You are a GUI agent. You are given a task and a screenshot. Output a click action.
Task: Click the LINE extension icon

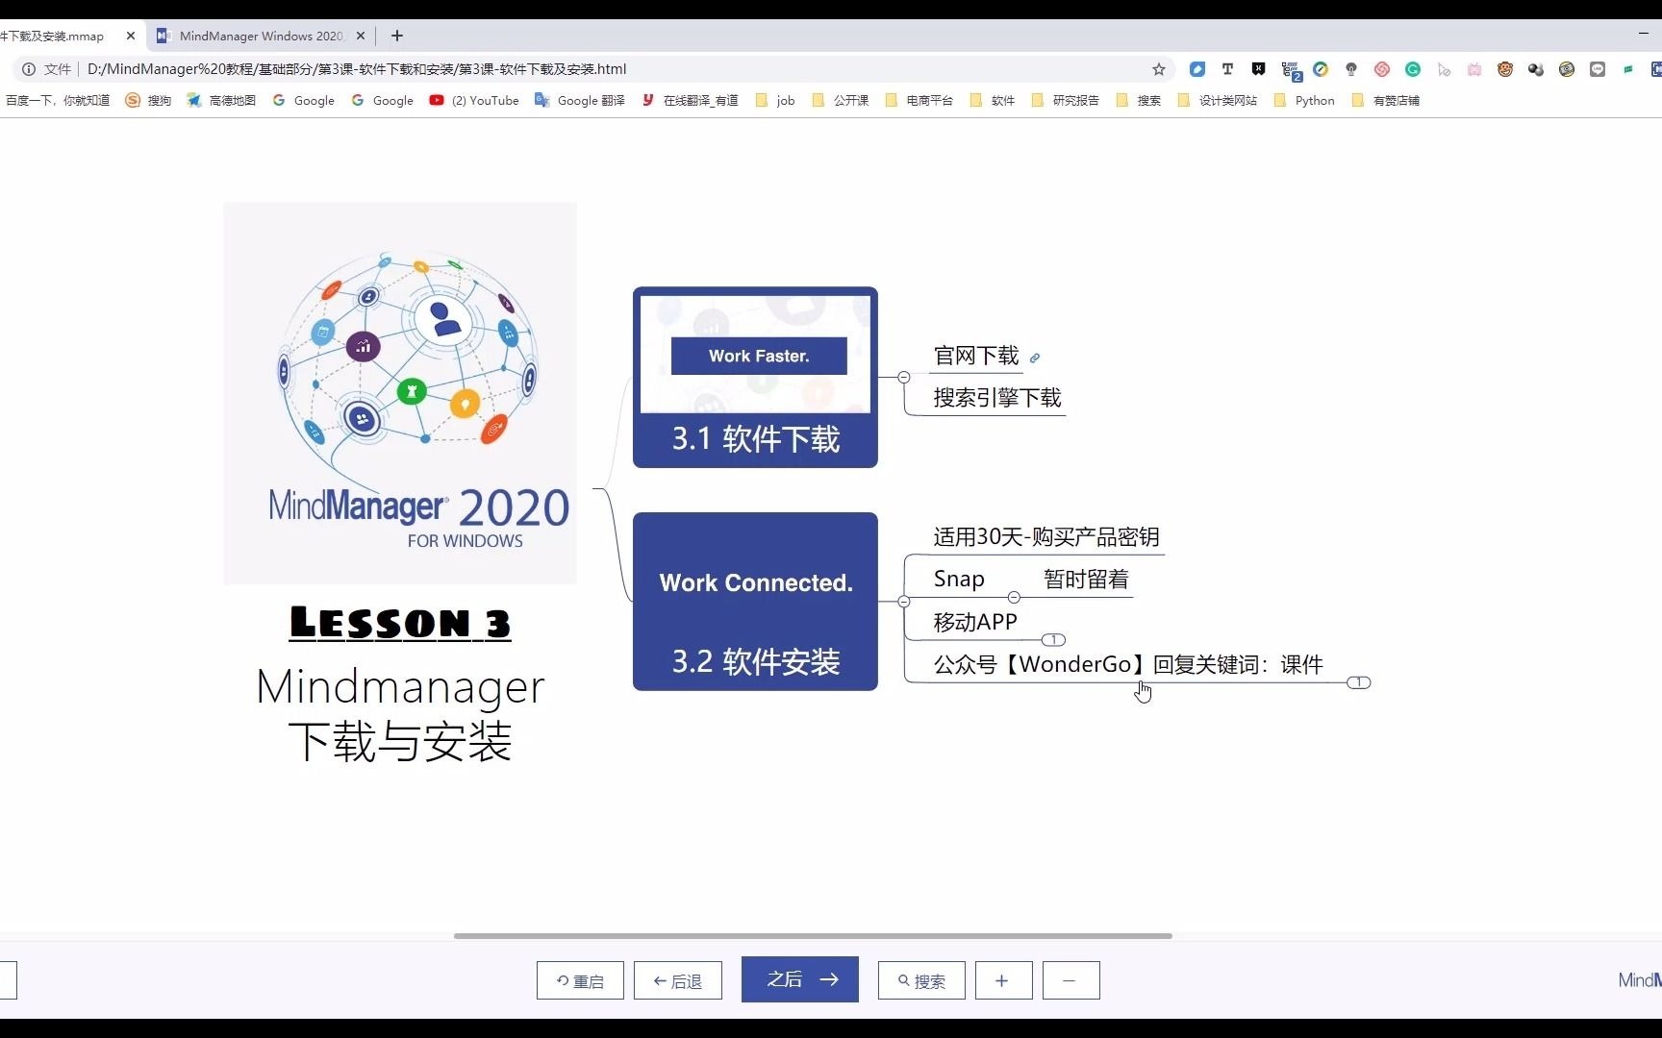1597,69
